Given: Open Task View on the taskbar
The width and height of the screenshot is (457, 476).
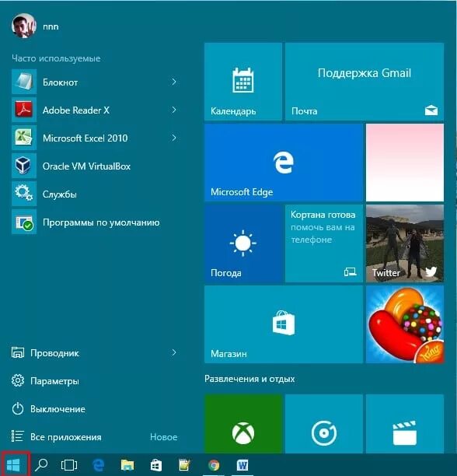Looking at the screenshot, I should 69,465.
